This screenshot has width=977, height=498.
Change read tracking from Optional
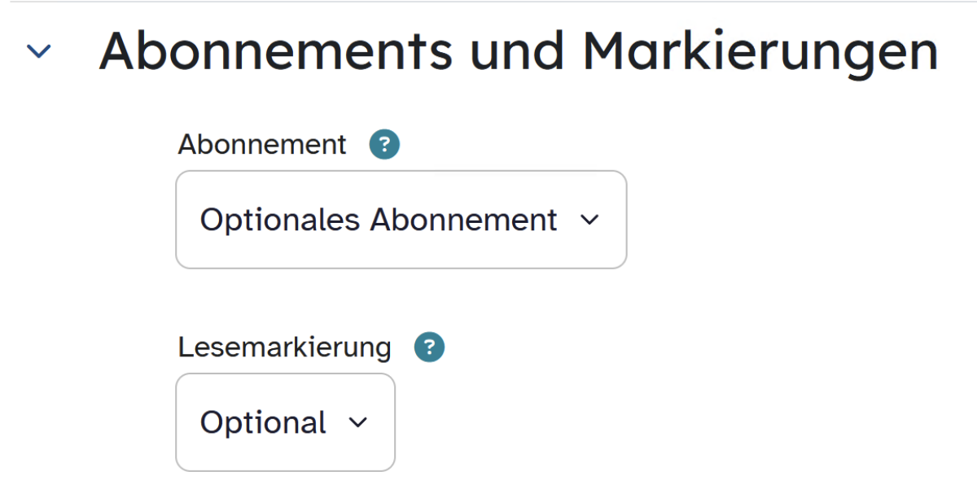click(285, 422)
